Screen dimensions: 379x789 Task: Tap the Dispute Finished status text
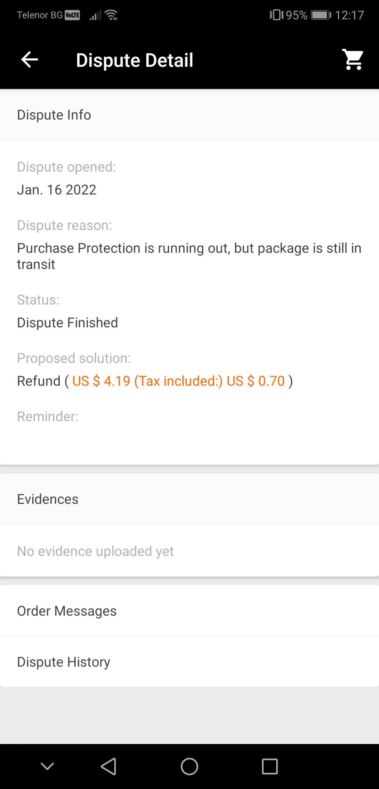tap(67, 322)
